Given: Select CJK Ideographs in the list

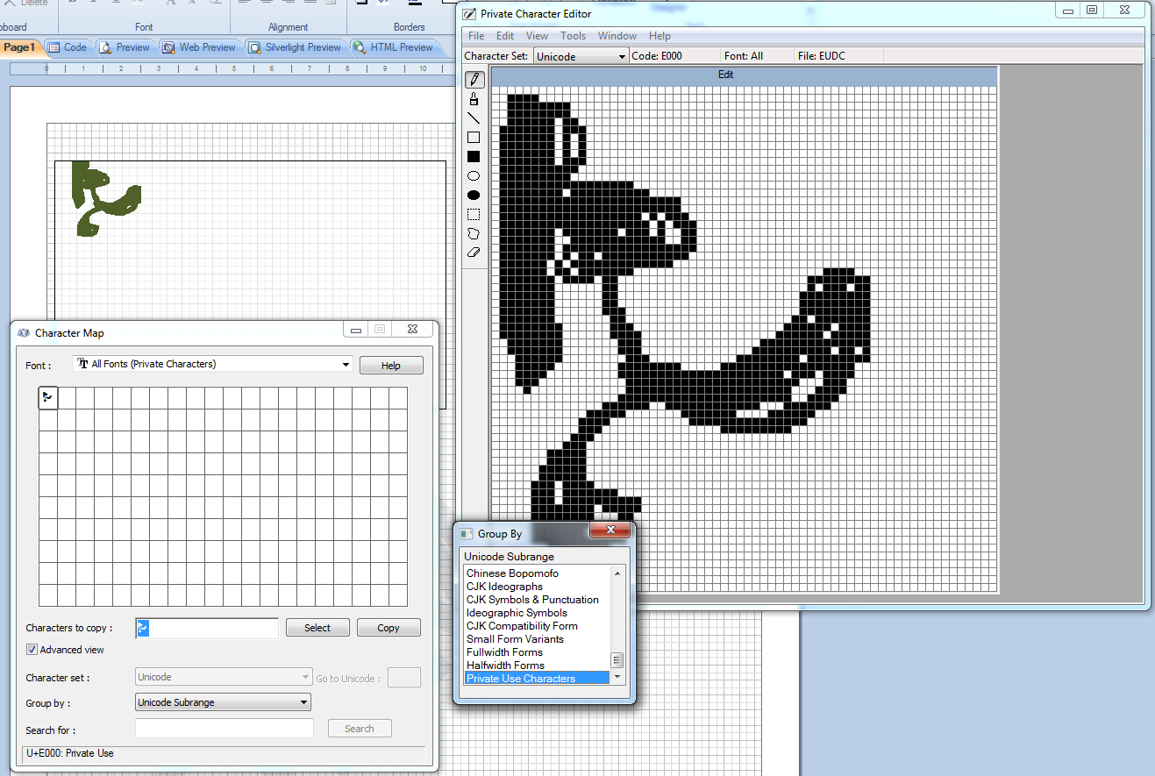Looking at the screenshot, I should click(x=504, y=587).
